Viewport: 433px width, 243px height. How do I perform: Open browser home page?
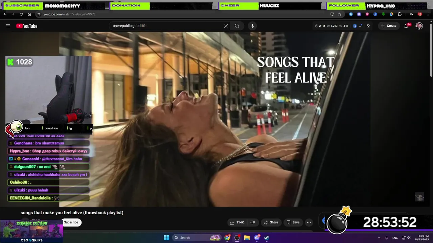[x=29, y=14]
